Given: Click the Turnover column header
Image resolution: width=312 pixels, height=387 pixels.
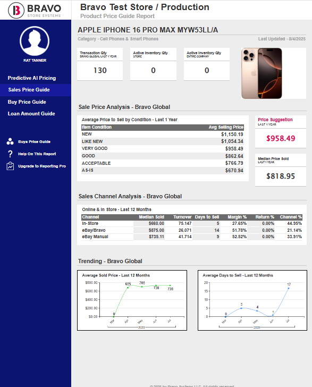Looking at the screenshot, I should pyautogui.click(x=182, y=217).
